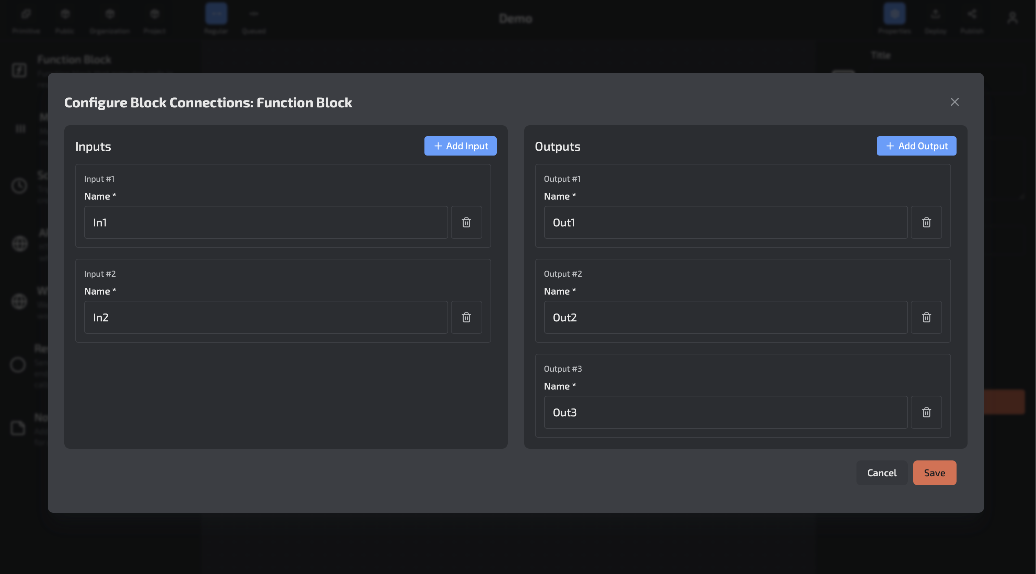Open the user profile icon
Screen dimensions: 1036x574
(x=1013, y=17)
